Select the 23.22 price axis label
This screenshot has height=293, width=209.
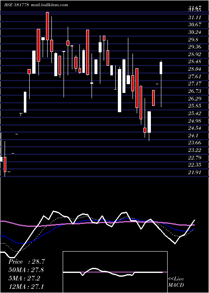click(195, 150)
